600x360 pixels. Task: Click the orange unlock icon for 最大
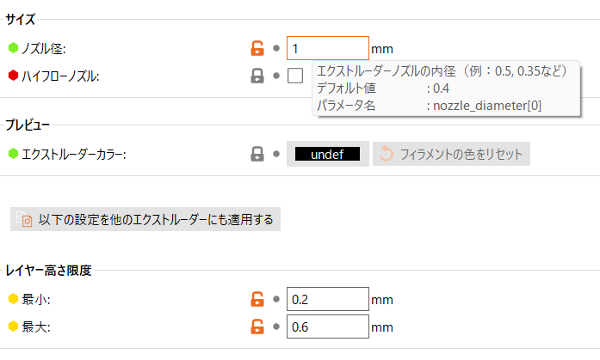click(x=257, y=326)
